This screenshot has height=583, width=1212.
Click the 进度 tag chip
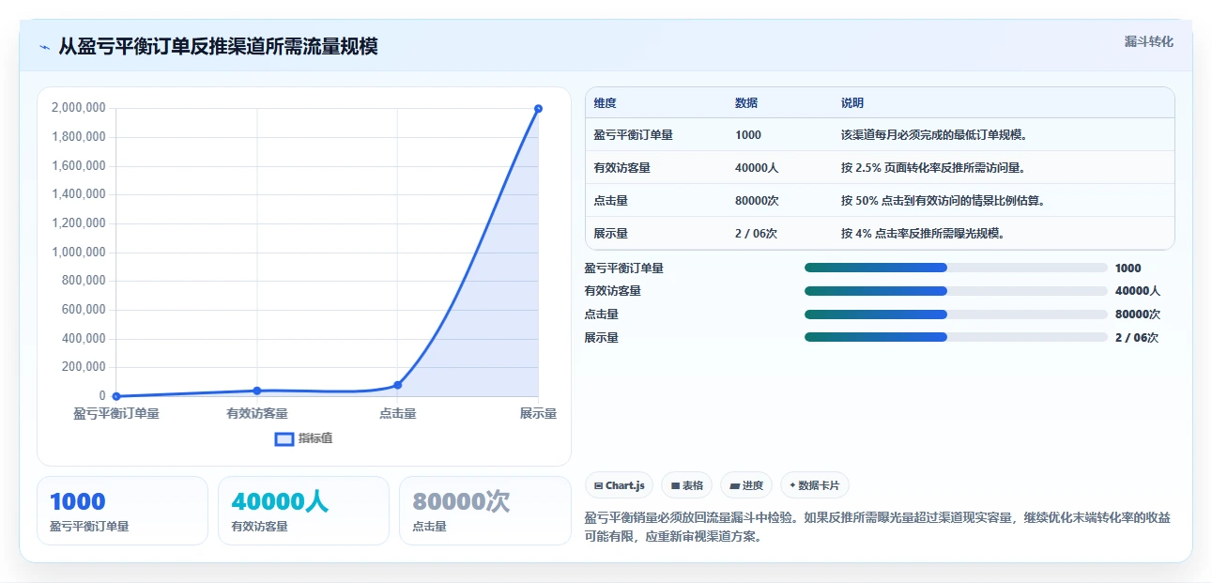746,485
